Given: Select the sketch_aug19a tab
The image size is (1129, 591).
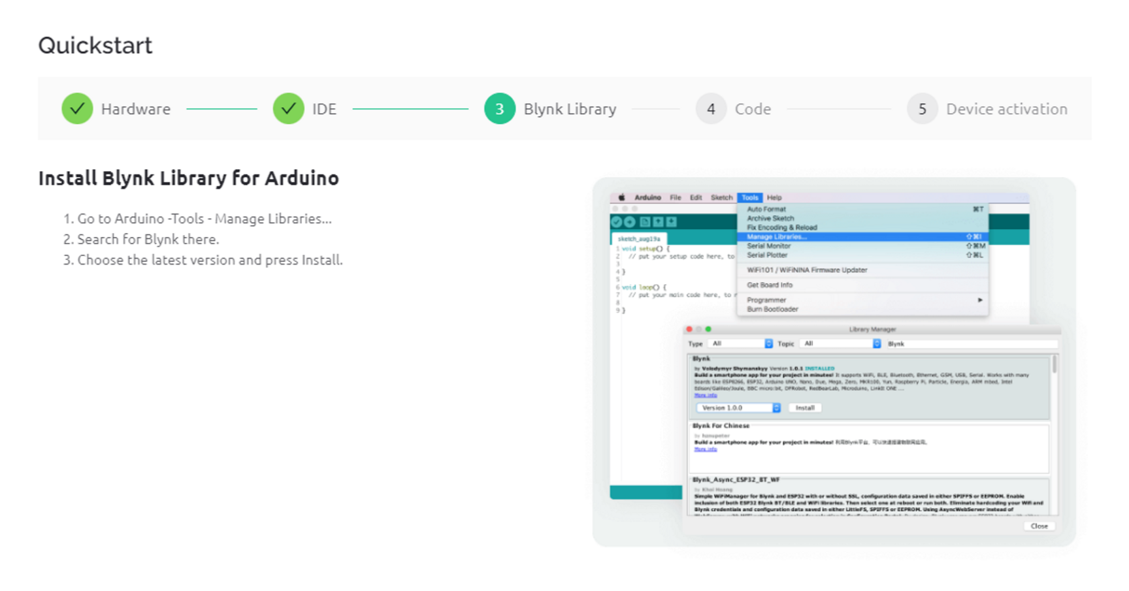Looking at the screenshot, I should (x=639, y=239).
